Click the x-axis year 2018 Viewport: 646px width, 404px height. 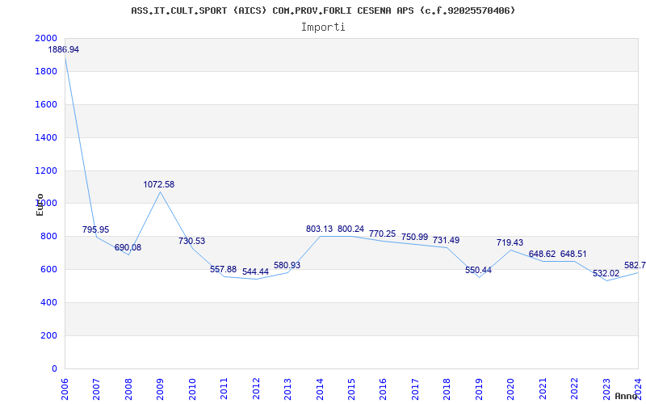[x=447, y=388]
